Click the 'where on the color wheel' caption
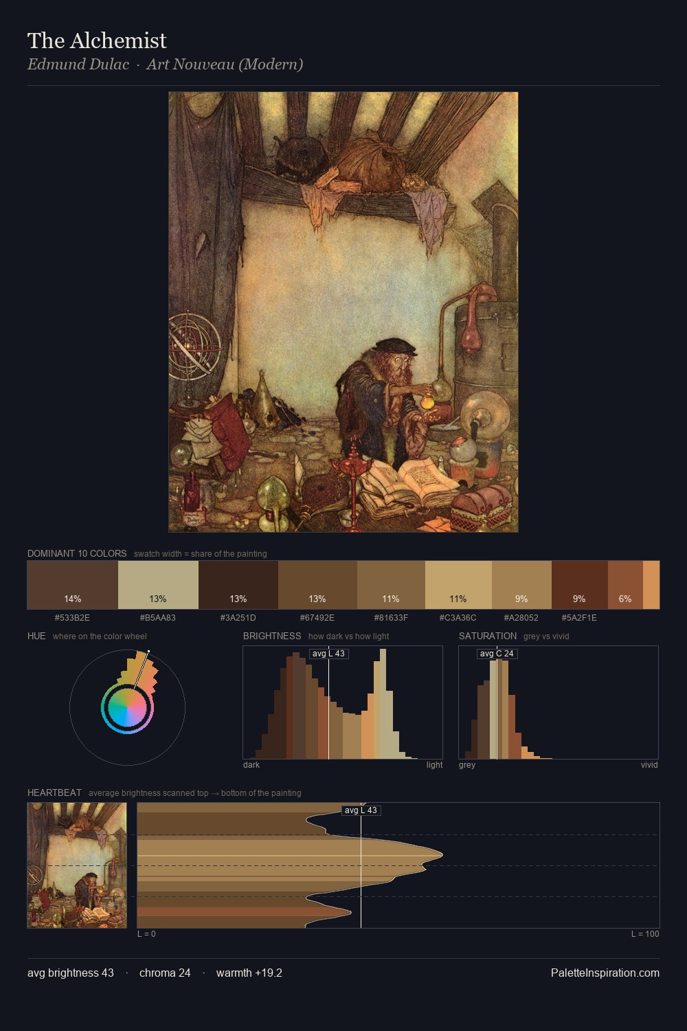 coord(100,636)
